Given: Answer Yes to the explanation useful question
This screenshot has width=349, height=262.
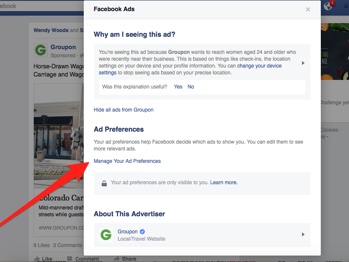Looking at the screenshot, I should (178, 87).
